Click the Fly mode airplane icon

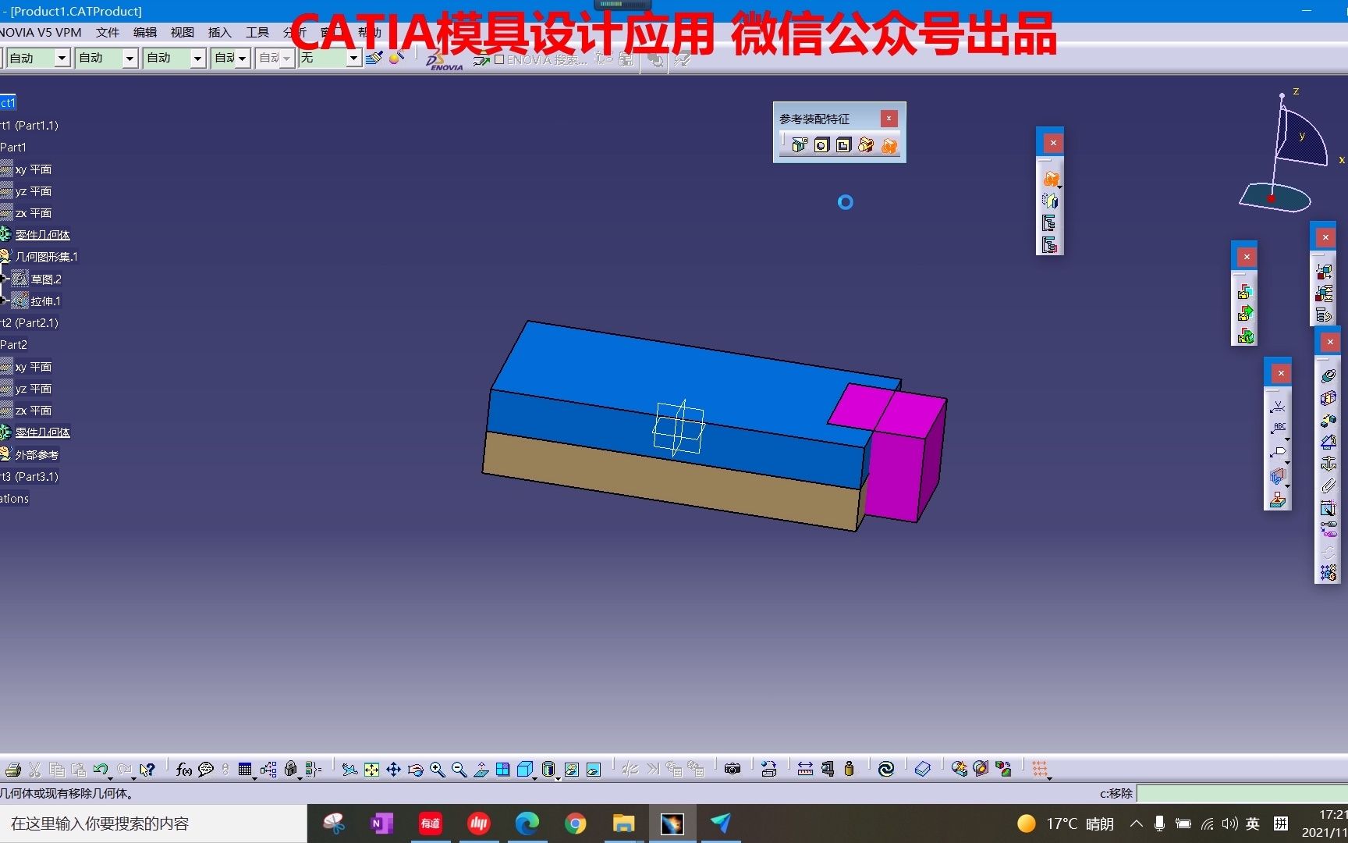tap(349, 770)
